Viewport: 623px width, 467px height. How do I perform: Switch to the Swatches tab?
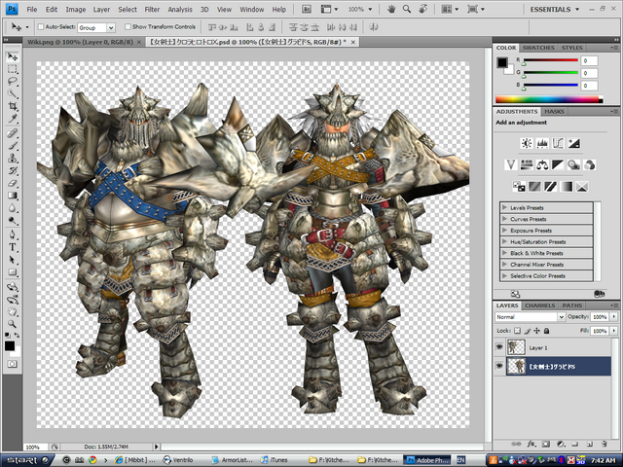(538, 48)
